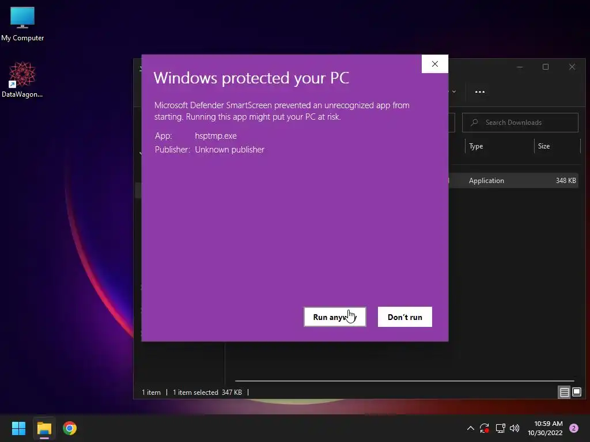Screen dimensions: 590x442
Task: Select the Application type cell
Action: [x=486, y=180]
